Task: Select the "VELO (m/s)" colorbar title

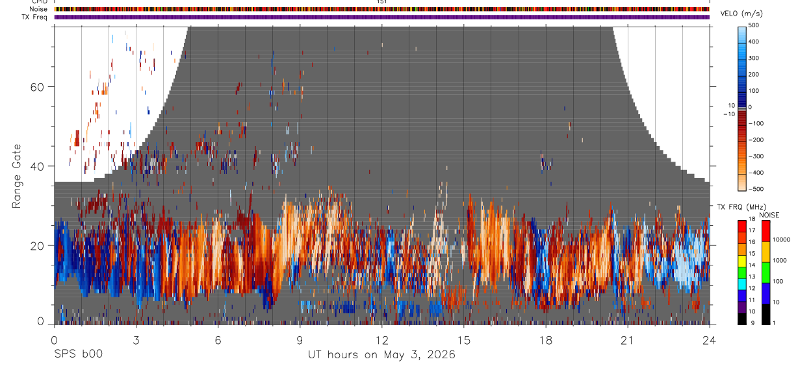Action: tap(743, 14)
